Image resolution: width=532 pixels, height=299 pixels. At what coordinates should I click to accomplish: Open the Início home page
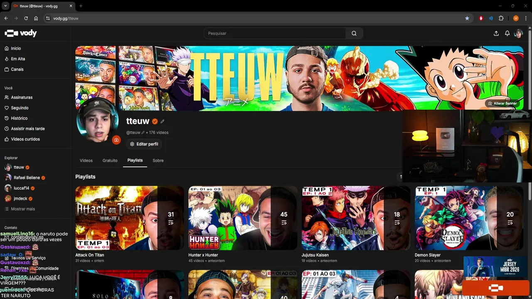coord(16,49)
